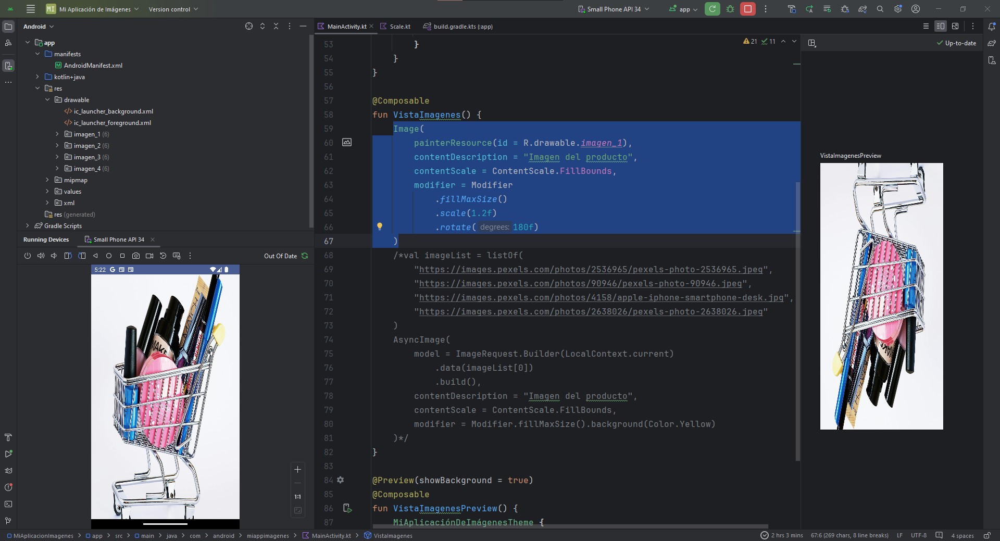
Task: Open the Notifications bell panel
Action: [992, 26]
